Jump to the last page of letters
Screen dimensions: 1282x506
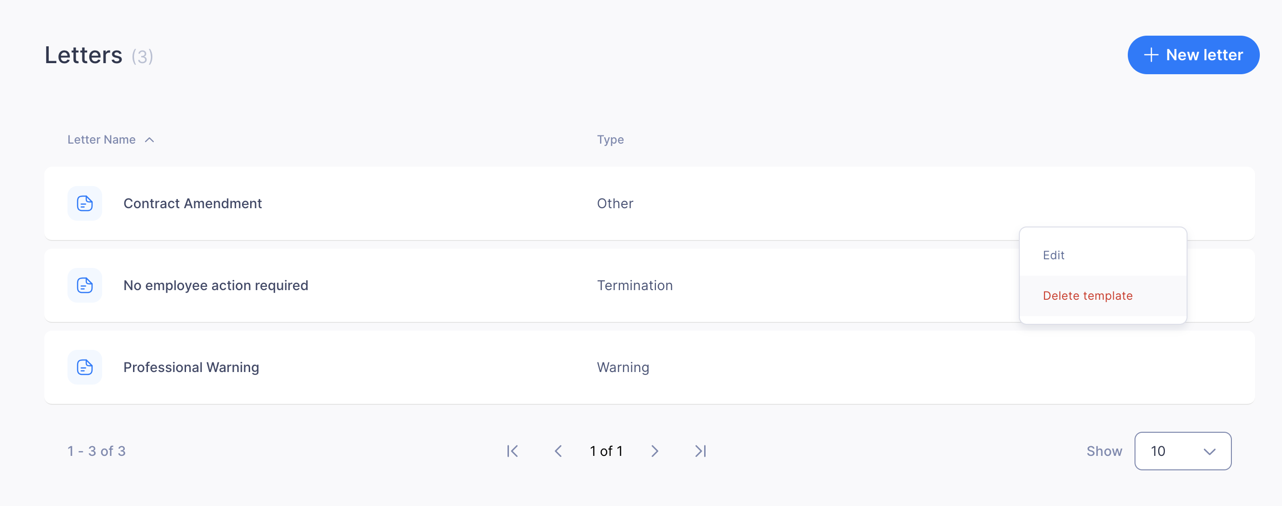tap(700, 451)
